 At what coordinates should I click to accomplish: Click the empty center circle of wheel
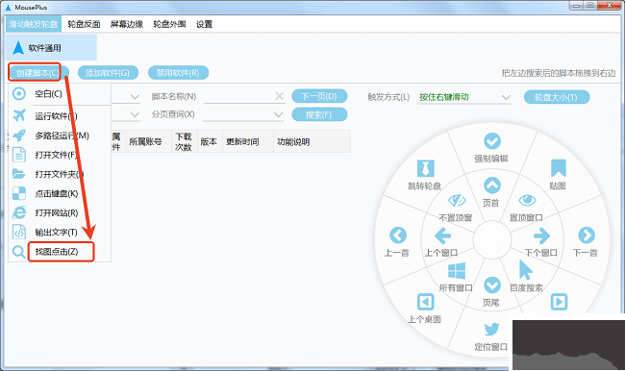[492, 240]
